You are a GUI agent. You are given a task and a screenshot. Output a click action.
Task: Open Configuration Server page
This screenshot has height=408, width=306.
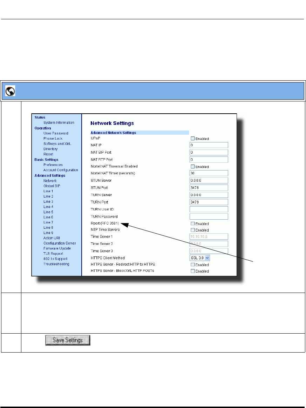coord(60,243)
